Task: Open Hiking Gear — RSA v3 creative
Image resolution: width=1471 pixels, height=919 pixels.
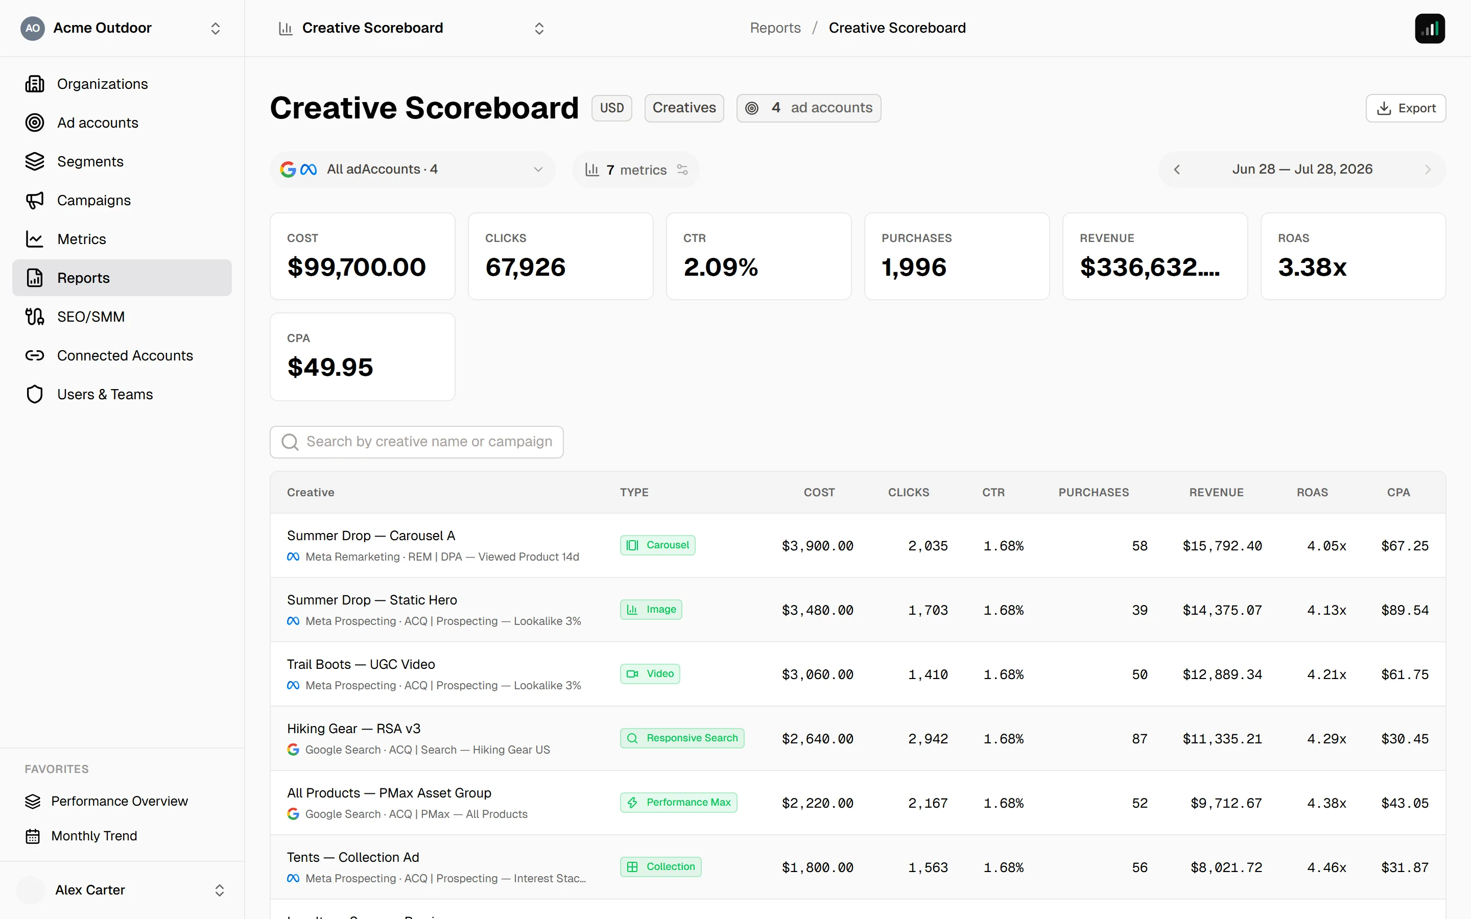Action: (x=353, y=729)
